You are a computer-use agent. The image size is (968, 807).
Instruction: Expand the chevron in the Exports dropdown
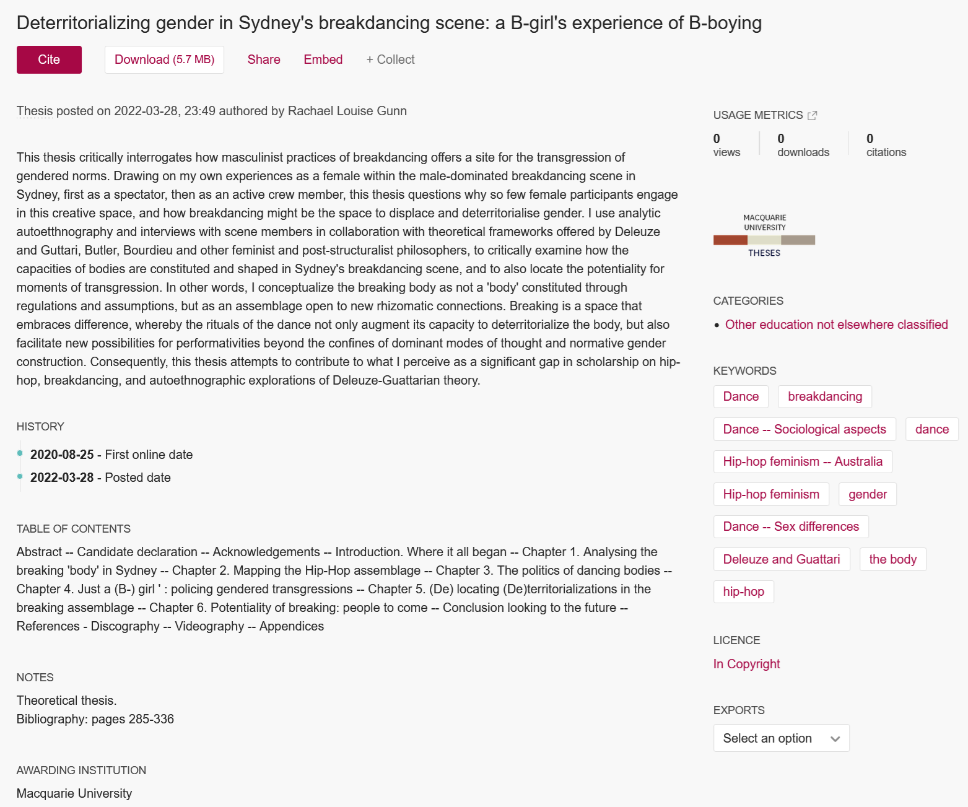(x=835, y=739)
